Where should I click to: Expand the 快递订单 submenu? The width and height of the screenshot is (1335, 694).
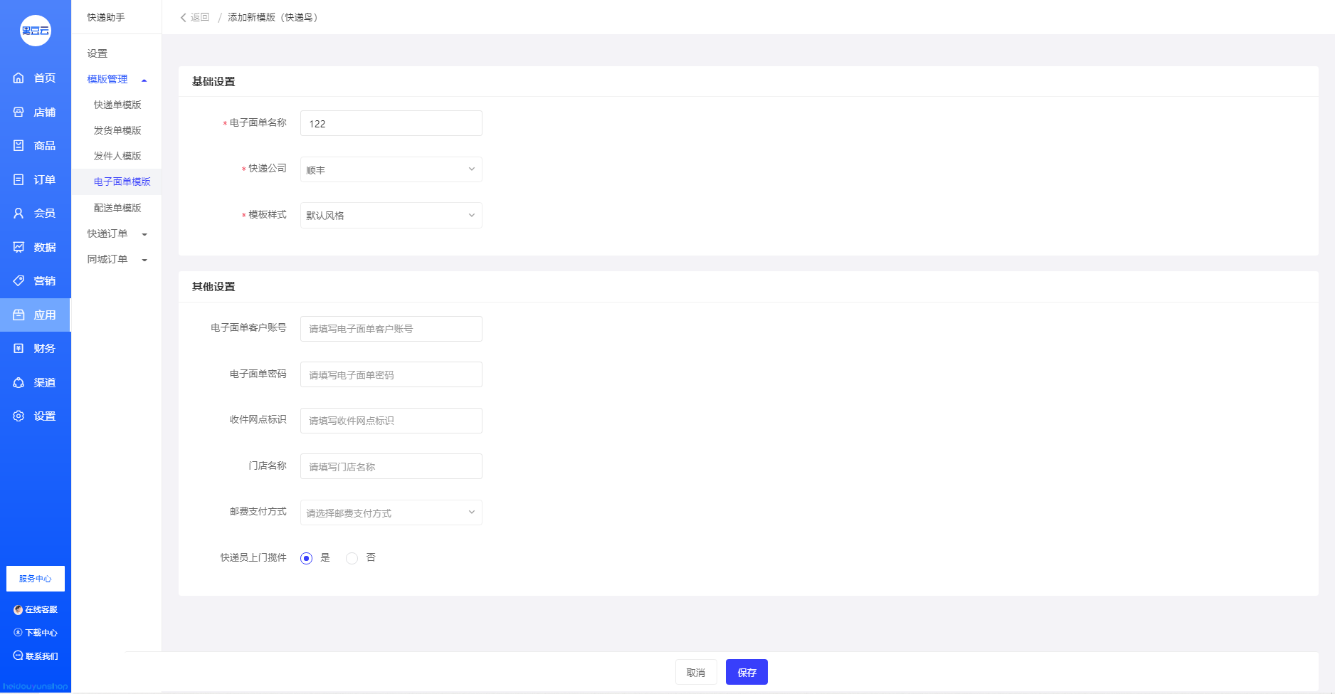click(x=117, y=234)
